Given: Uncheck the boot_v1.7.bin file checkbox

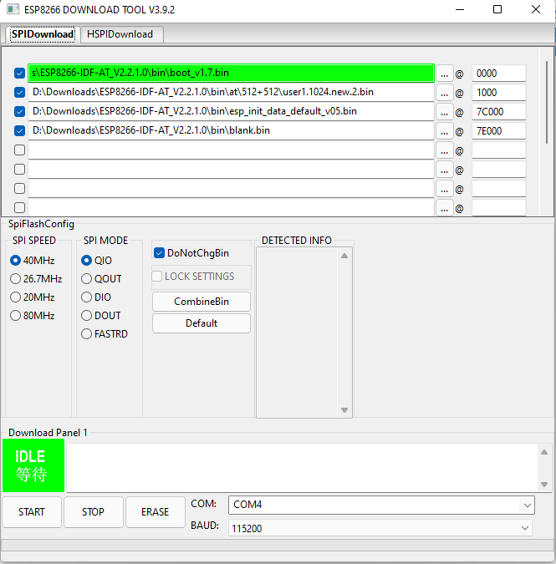Looking at the screenshot, I should (x=19, y=73).
